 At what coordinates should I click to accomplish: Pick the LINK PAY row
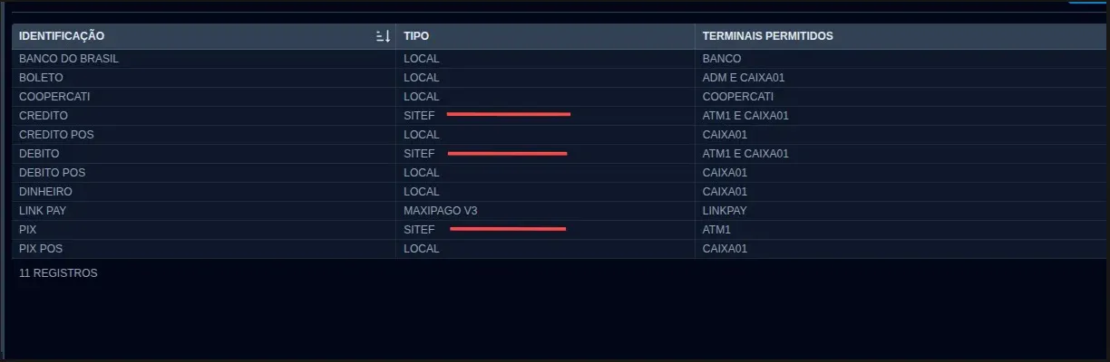coord(43,211)
